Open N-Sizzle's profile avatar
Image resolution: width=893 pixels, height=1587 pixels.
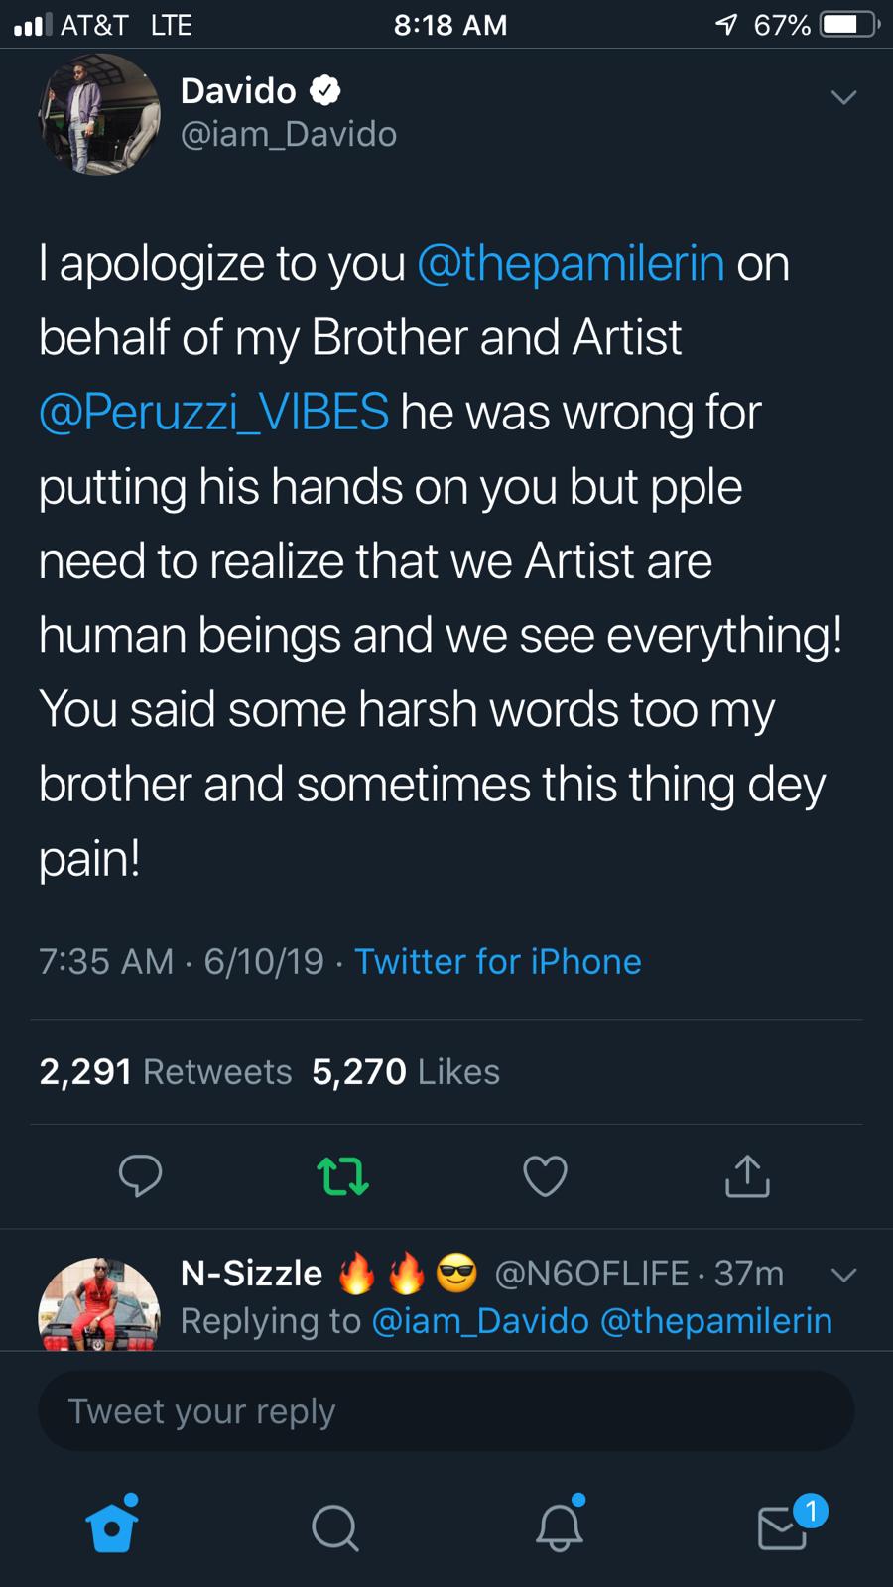tap(98, 1304)
